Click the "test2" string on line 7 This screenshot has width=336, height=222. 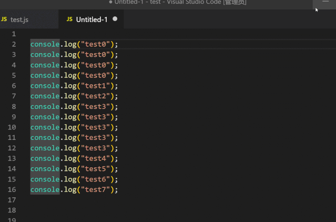tap(95, 96)
